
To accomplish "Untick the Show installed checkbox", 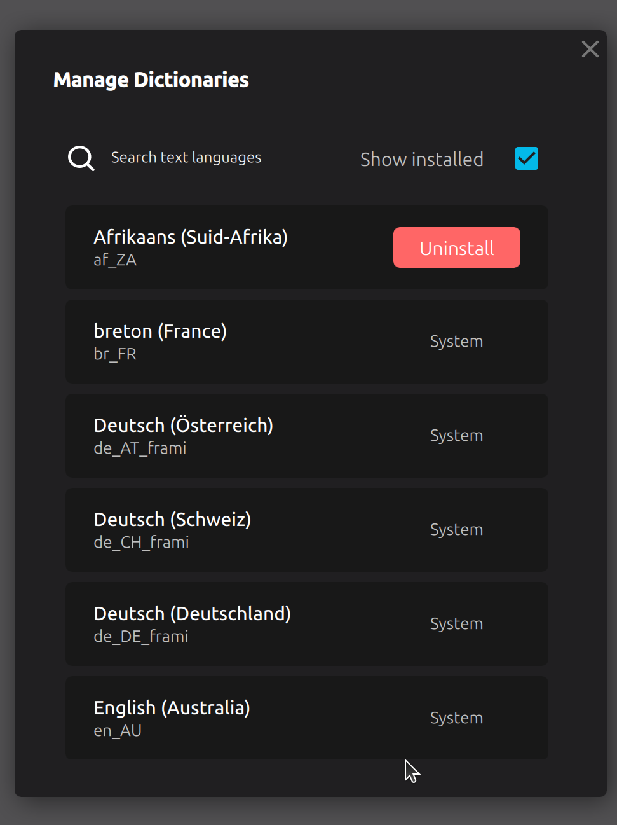I will click(526, 158).
